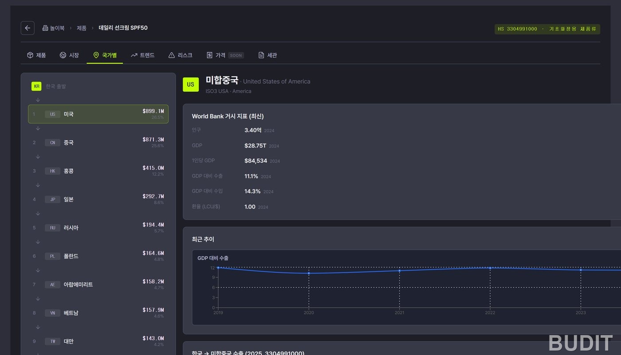Select 폴란드 in the country list
Screen dimensions: 621x355
point(98,256)
